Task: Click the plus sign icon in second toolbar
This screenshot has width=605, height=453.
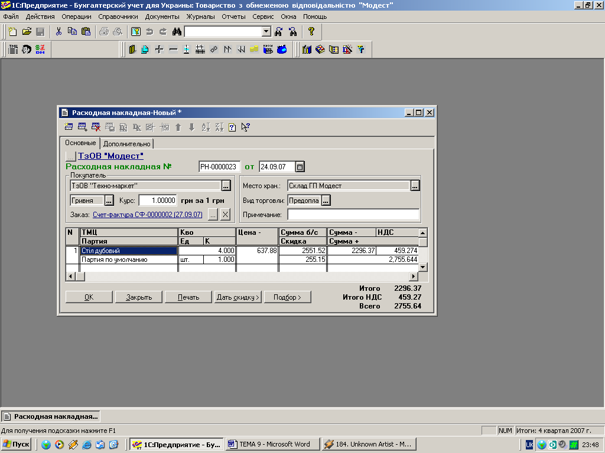Action: [159, 50]
